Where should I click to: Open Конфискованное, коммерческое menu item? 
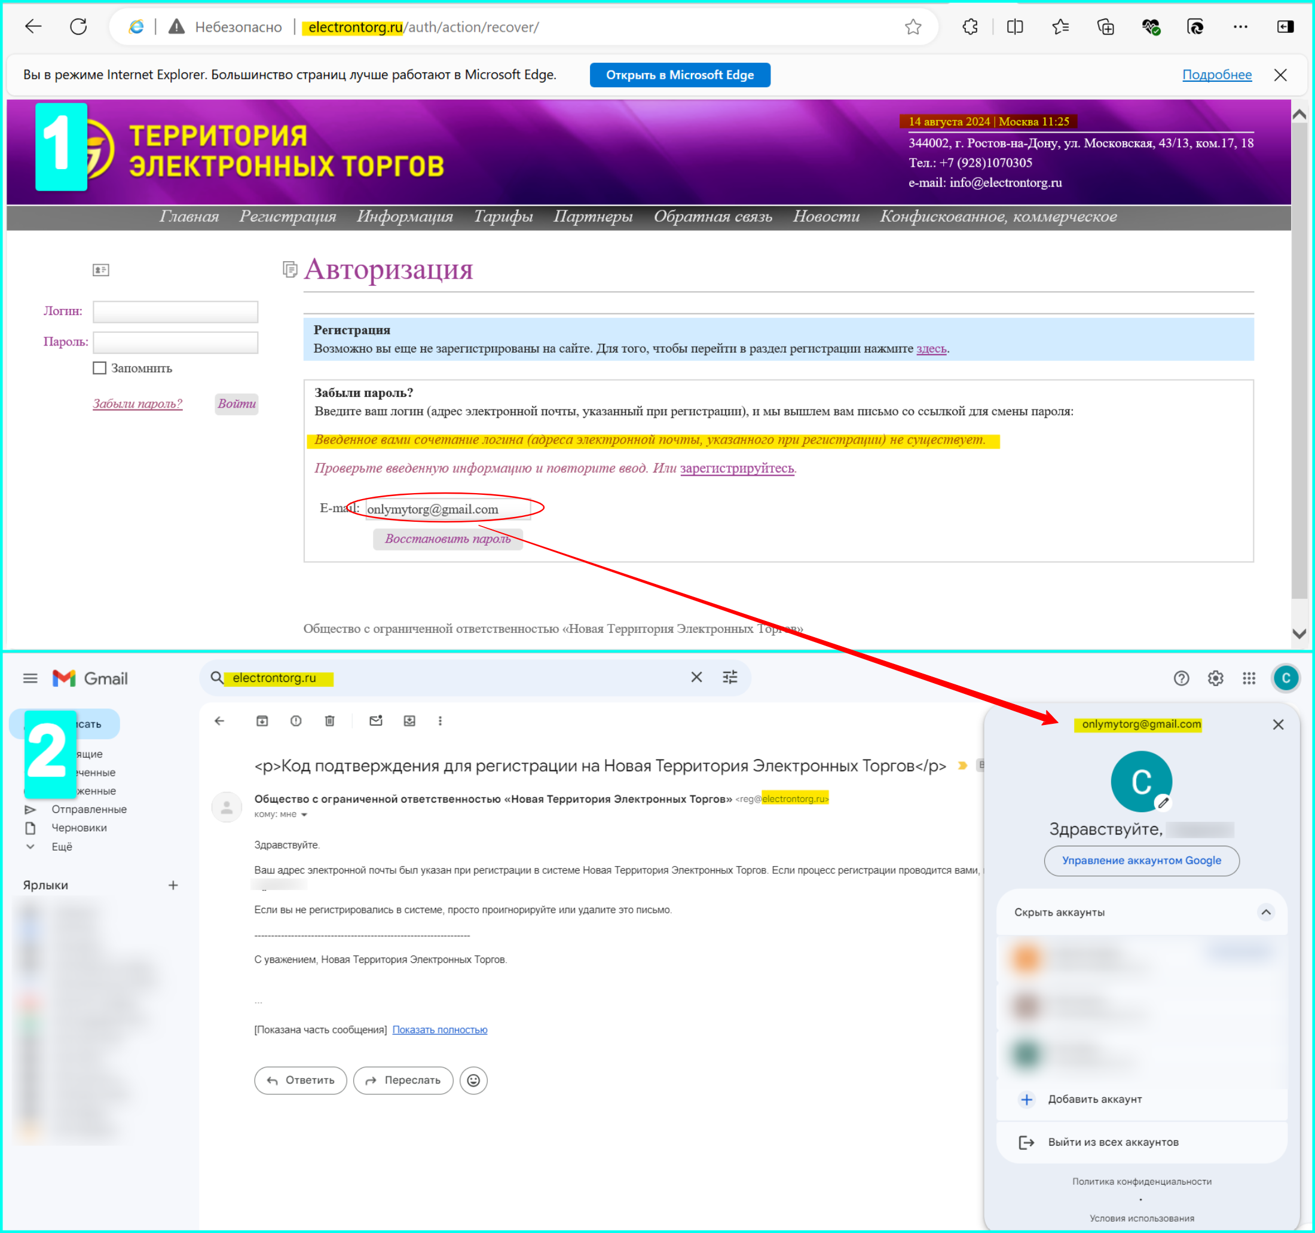pos(998,216)
